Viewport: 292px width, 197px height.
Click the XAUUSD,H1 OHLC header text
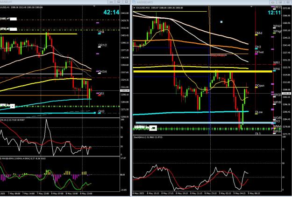point(21,7)
